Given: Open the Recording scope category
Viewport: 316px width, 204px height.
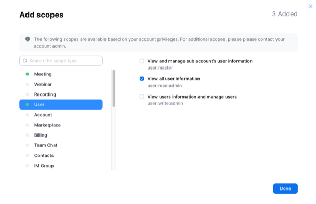Looking at the screenshot, I should pyautogui.click(x=61, y=94).
